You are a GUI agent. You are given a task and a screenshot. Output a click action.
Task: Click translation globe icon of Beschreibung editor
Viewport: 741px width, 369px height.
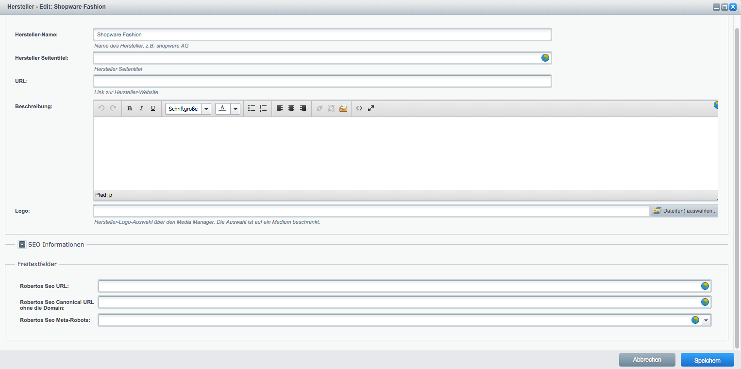[x=716, y=105]
